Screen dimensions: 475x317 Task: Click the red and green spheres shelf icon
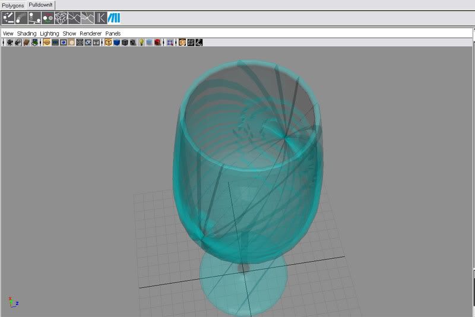click(48, 18)
